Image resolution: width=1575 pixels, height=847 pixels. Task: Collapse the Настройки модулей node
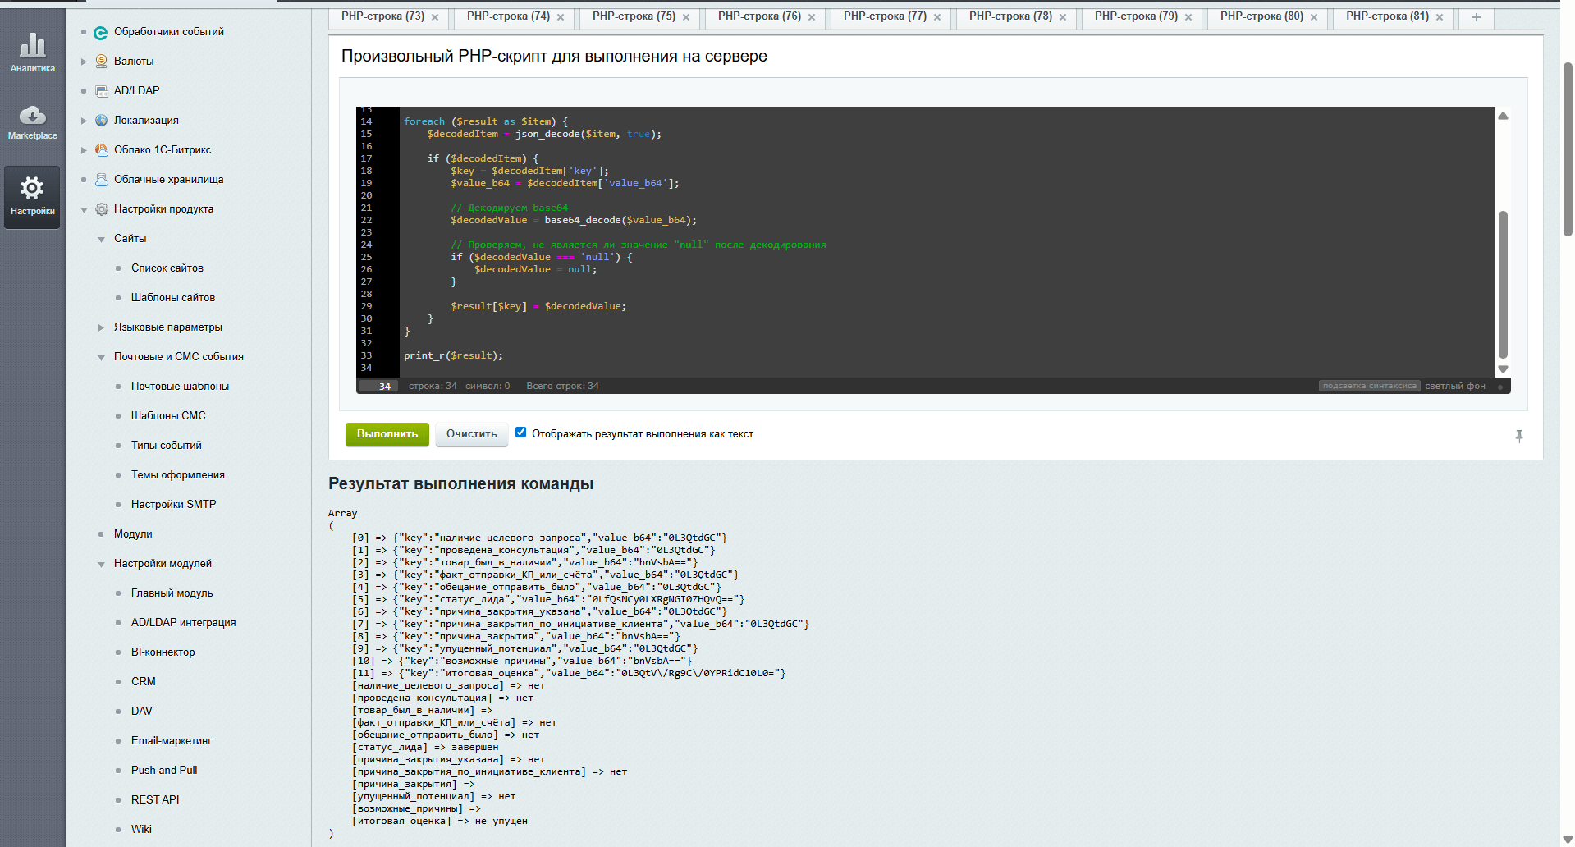pyautogui.click(x=101, y=564)
